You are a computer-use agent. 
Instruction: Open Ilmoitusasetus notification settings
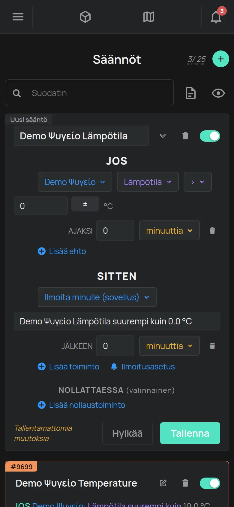coord(143,366)
